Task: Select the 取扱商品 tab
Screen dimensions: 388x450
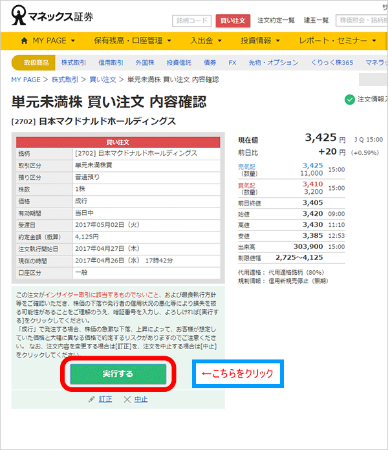Action: point(33,63)
